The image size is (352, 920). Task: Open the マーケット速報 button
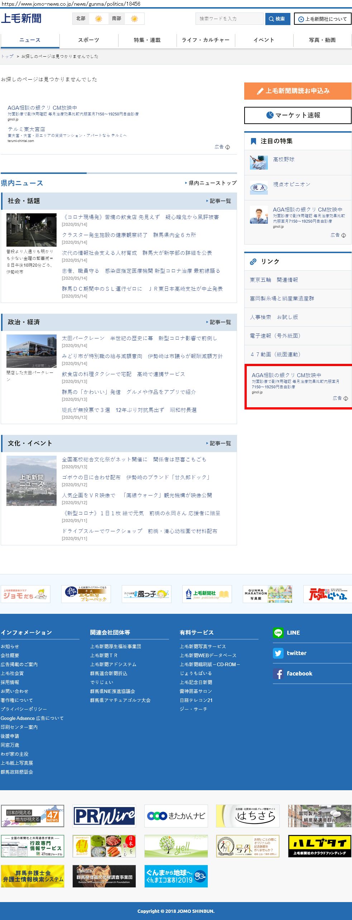pos(298,115)
